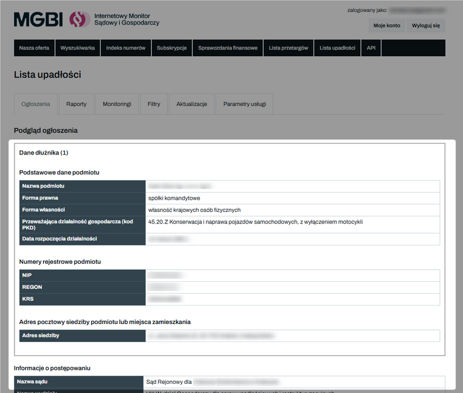Switch to Parametry usługi tab

pos(244,104)
